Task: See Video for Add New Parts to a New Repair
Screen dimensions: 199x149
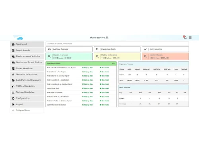Action: (x=104, y=97)
